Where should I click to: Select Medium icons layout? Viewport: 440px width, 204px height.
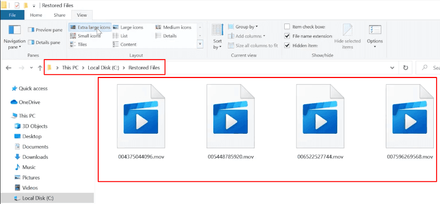click(174, 27)
